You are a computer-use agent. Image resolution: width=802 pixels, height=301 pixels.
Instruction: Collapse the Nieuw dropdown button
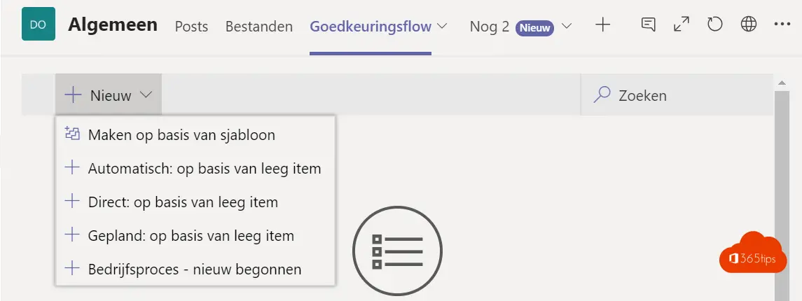click(109, 94)
